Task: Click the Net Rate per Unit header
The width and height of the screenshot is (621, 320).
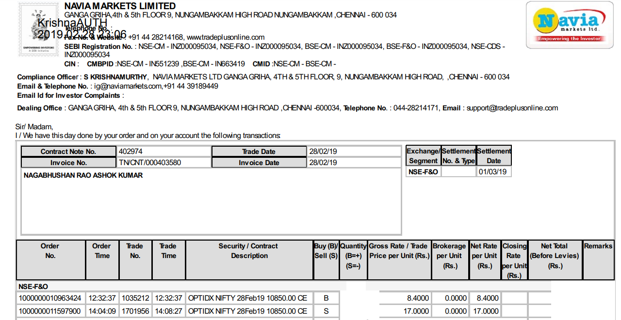Action: coord(484,260)
